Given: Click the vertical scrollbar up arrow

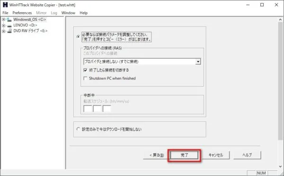Looking at the screenshot, I should pyautogui.click(x=280, y=19).
